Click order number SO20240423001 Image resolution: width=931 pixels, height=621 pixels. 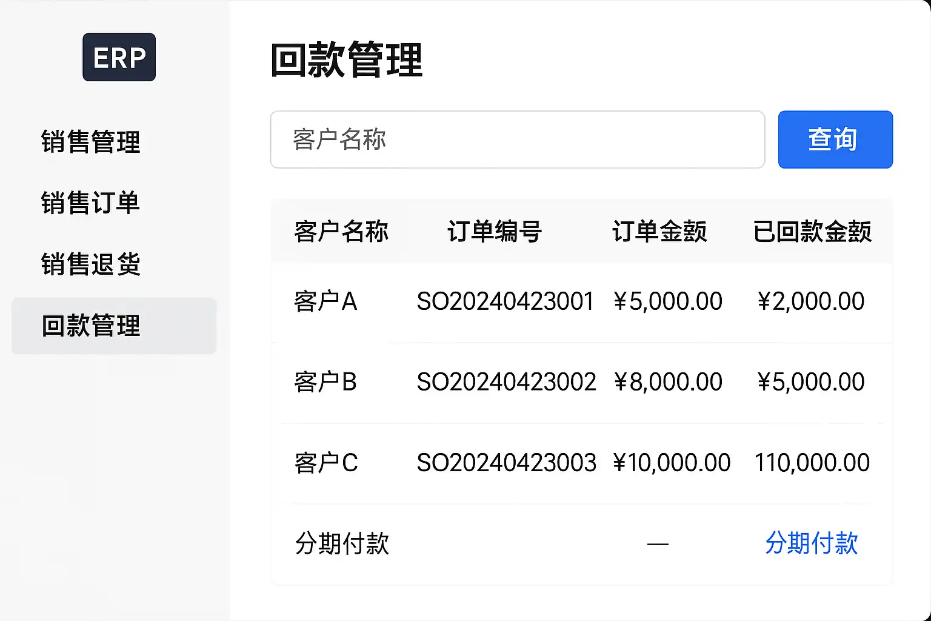(505, 301)
